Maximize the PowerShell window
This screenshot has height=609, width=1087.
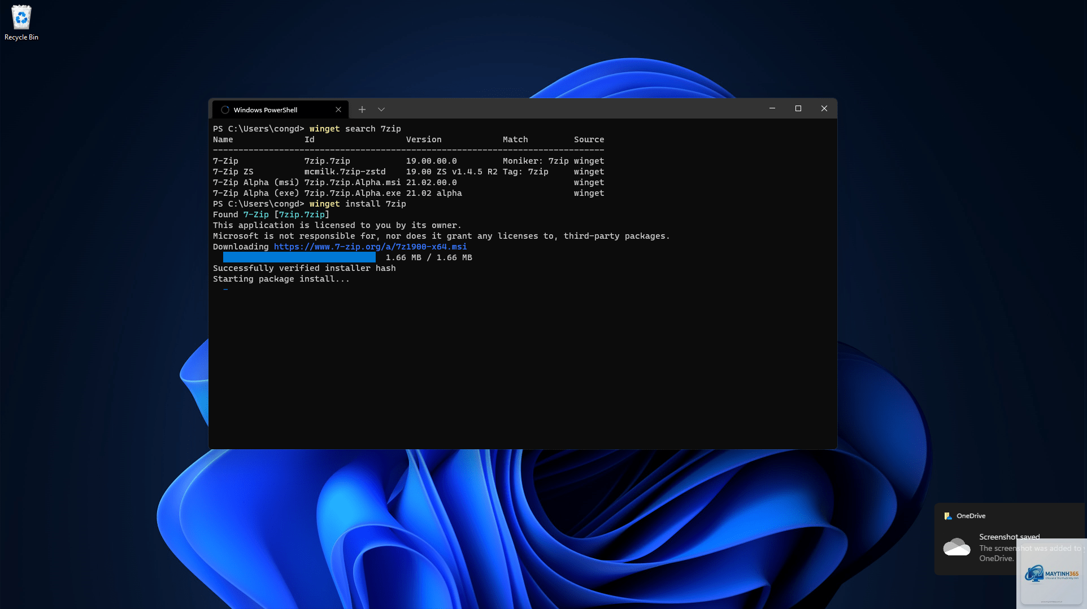pos(798,108)
